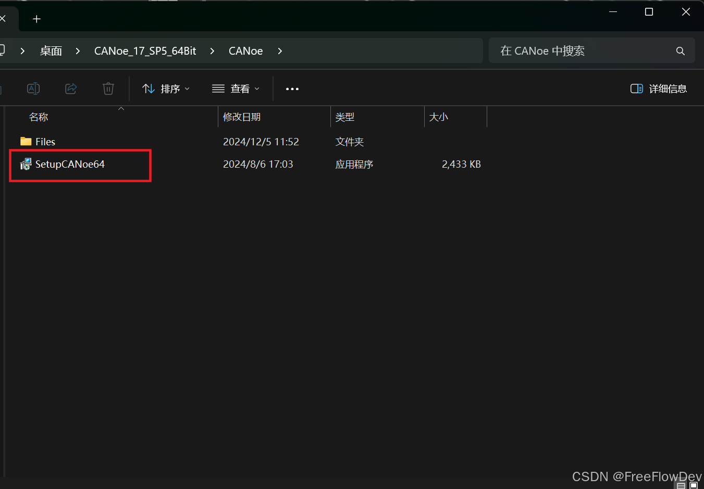Click the Share toolbar icon
The image size is (704, 489).
[x=71, y=89]
